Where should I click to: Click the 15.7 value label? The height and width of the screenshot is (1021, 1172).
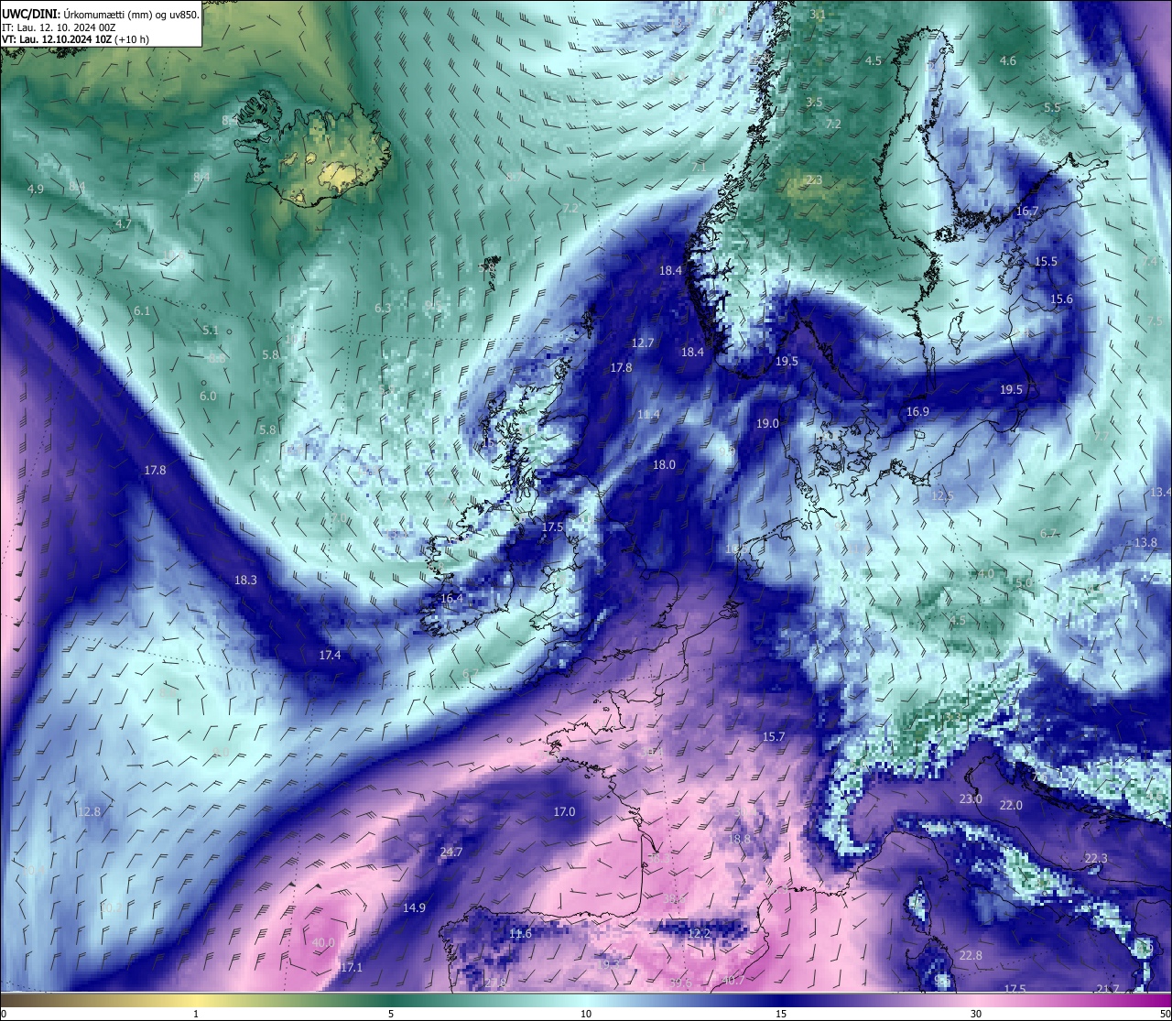click(x=774, y=736)
